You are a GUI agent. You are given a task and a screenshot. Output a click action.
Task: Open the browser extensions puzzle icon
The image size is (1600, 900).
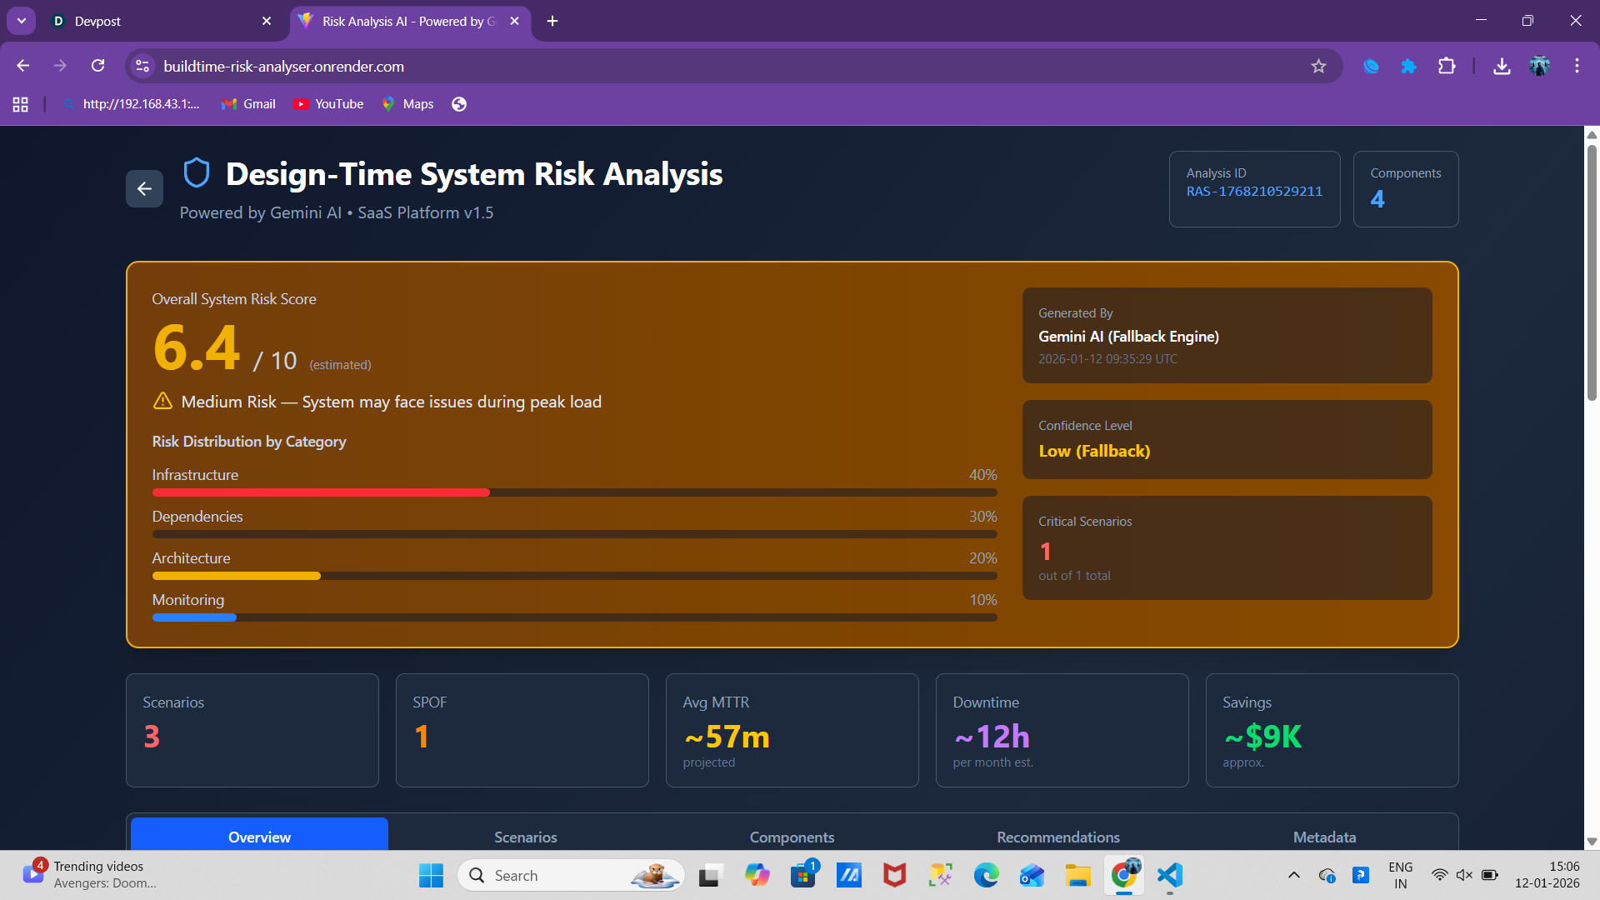coord(1447,66)
